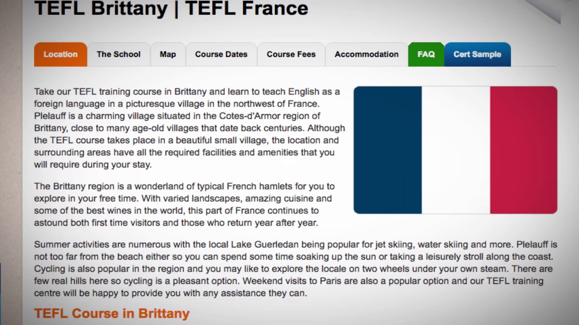The height and width of the screenshot is (325, 579).
Task: Open the Course Fees tab
Action: pyautogui.click(x=291, y=54)
